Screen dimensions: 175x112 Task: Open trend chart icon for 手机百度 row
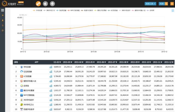[x=51, y=67]
